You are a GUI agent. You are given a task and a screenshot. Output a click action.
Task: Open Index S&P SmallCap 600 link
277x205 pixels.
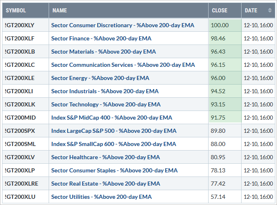(x=114, y=144)
